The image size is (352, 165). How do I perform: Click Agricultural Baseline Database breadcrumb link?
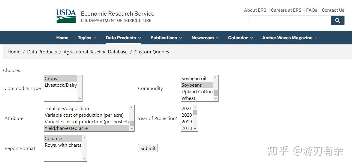tap(95, 52)
